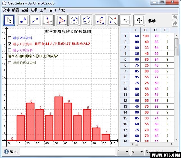
Task: Select the Line through Two Points tool
Action: [x=35, y=20]
